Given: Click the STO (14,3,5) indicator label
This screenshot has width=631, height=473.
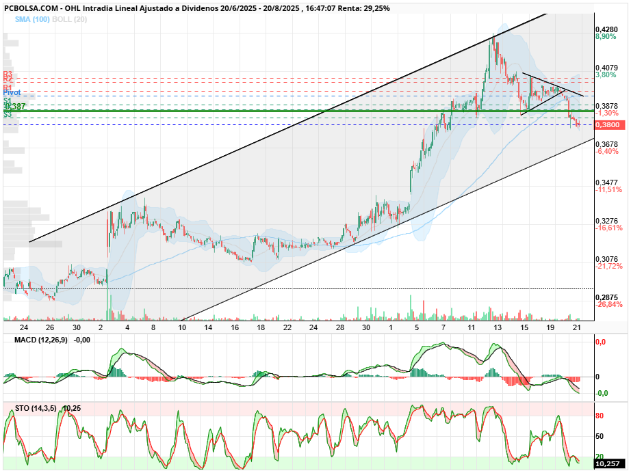Looking at the screenshot, I should coord(36,408).
